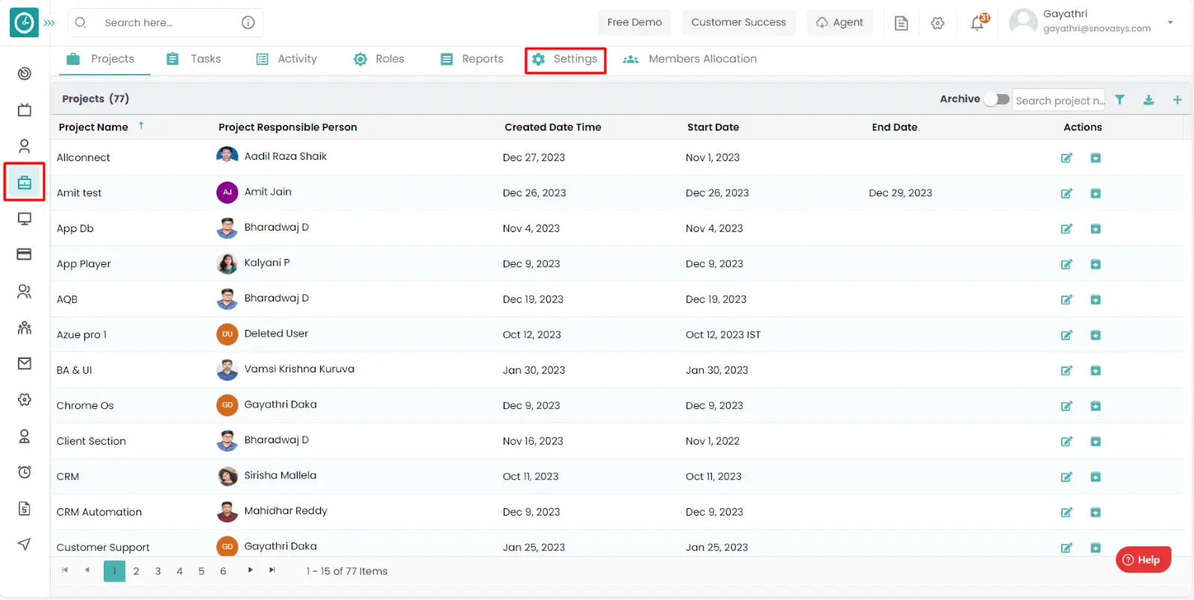This screenshot has width=1194, height=600.
Task: Click the plus icon to add project
Action: [1177, 100]
